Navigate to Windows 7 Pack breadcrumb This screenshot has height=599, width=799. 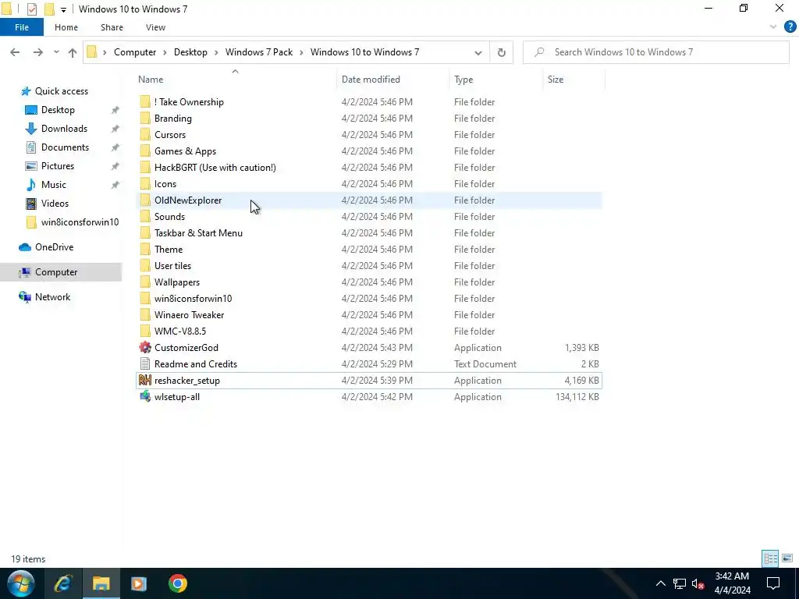pyautogui.click(x=259, y=52)
